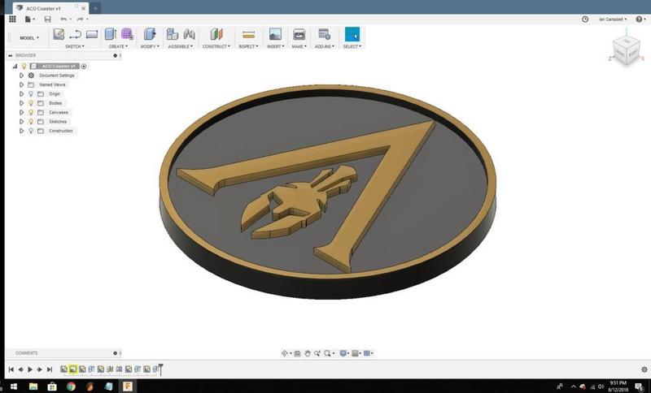Open the MODEL workspace dropdown
The height and width of the screenshot is (393, 651).
[x=29, y=37]
